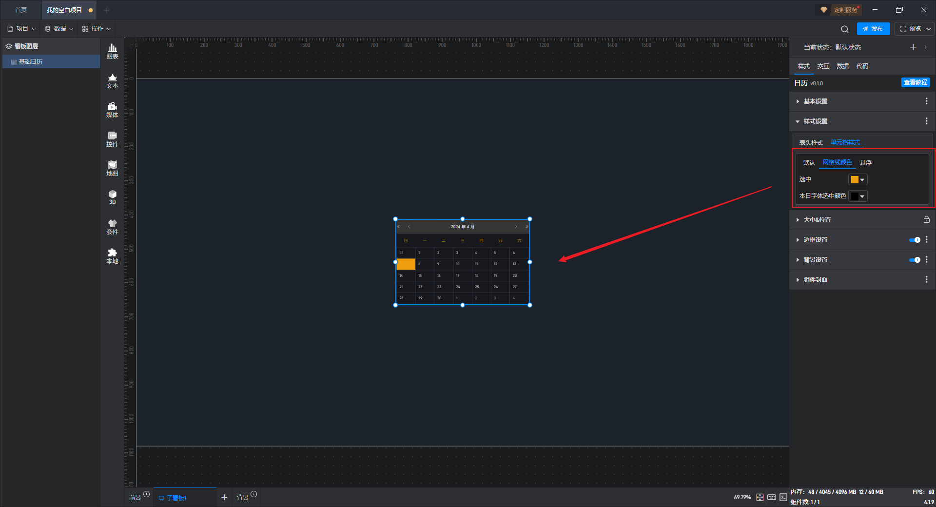Click the fit-to-screen icon in status bar

tap(760, 497)
